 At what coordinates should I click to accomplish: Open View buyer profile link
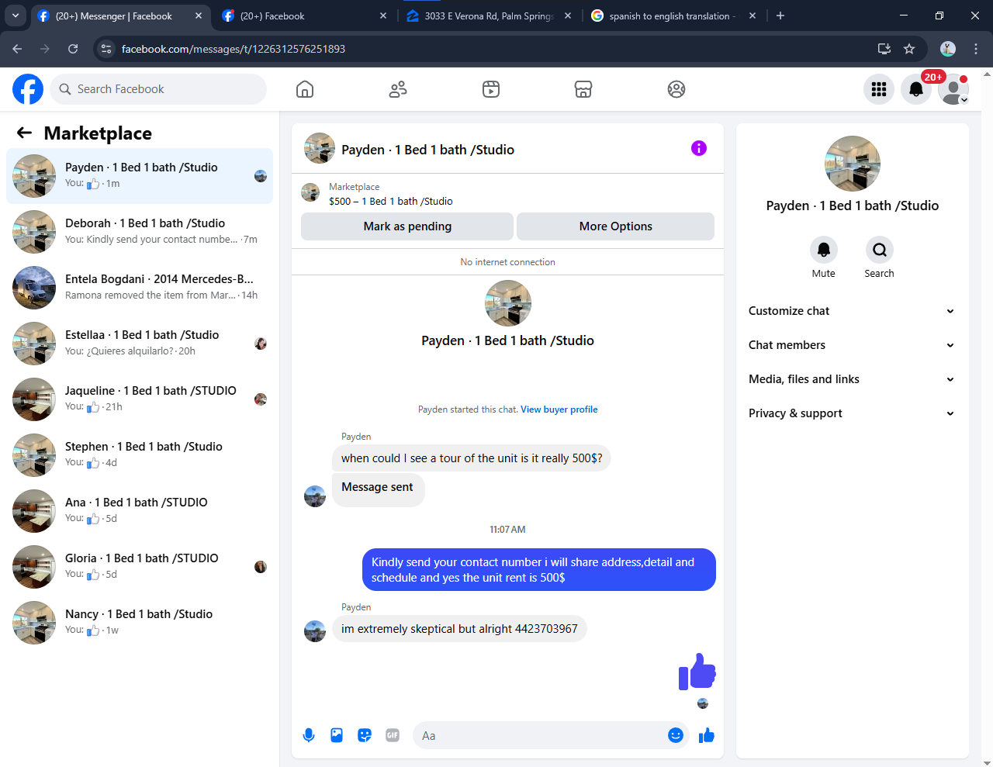559,409
